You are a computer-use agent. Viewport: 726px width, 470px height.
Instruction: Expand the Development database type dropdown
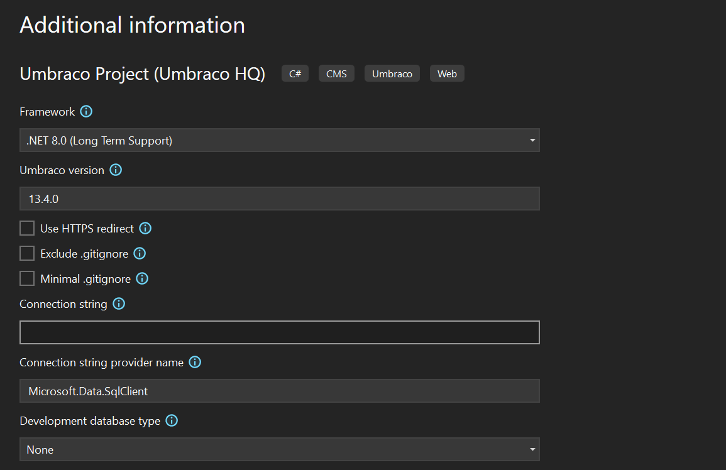coord(279,450)
